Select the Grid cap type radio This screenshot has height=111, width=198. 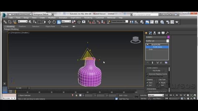pos(159,85)
